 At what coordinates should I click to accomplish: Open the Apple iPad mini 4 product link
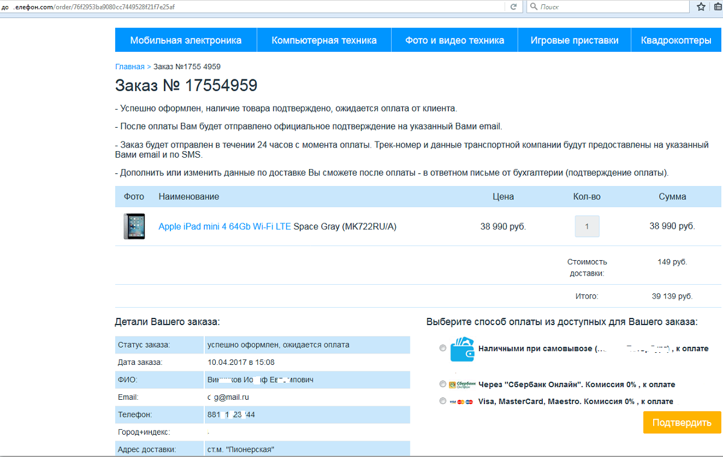pyautogui.click(x=224, y=226)
